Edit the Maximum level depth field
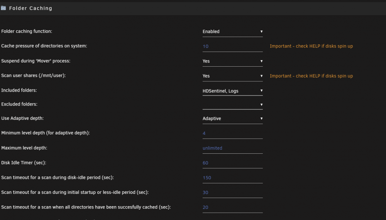The width and height of the screenshot is (386, 220). coord(232,148)
